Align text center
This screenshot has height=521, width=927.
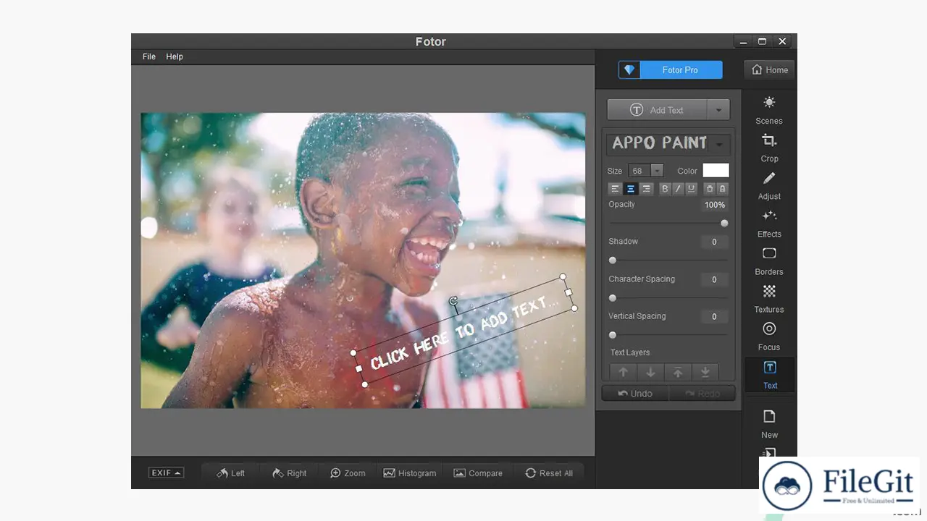coord(631,189)
